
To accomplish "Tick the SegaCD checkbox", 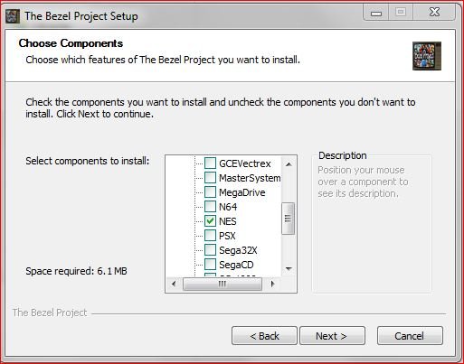I will pos(210,265).
